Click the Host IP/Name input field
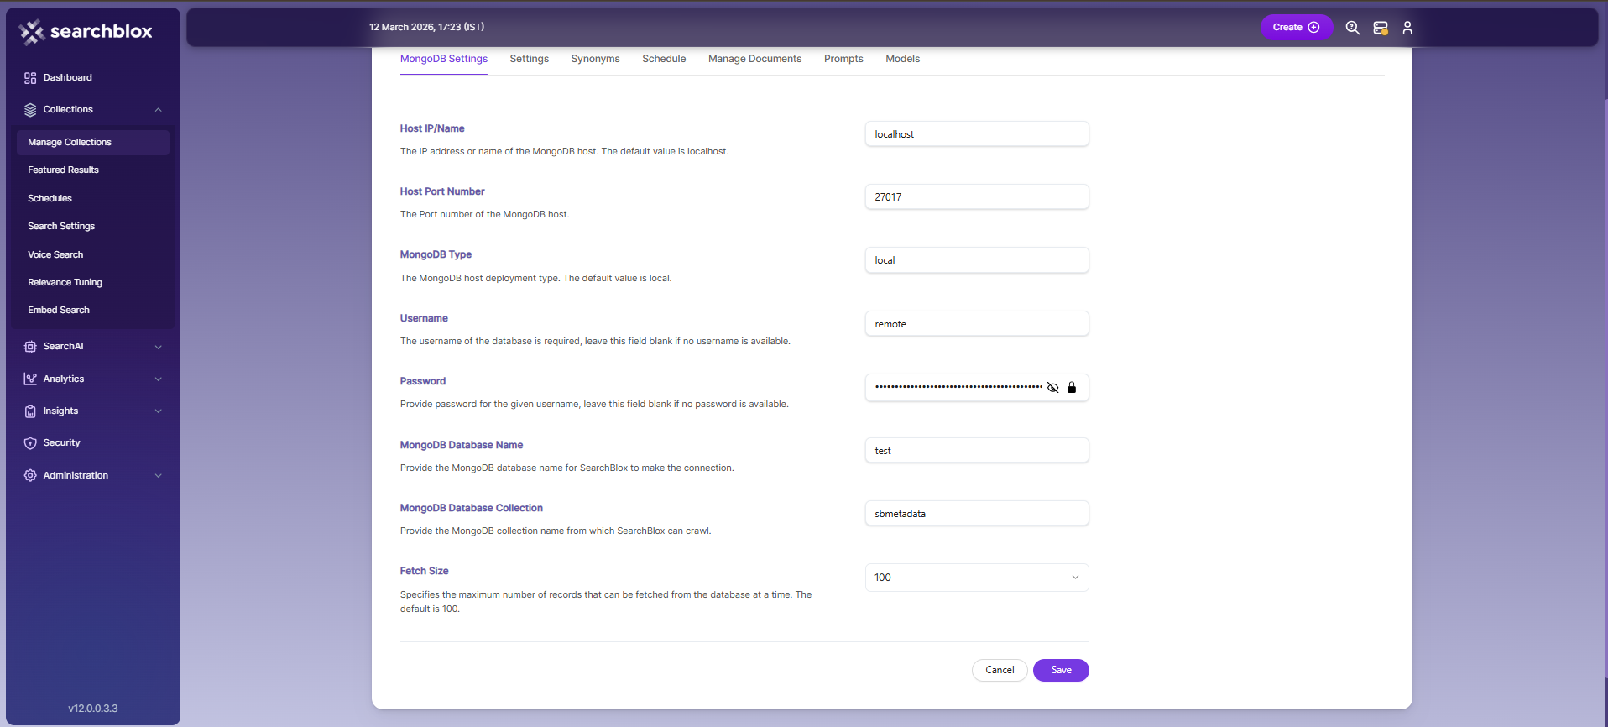Image resolution: width=1608 pixels, height=727 pixels. pos(977,134)
